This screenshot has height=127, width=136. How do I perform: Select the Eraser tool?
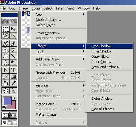(6, 56)
